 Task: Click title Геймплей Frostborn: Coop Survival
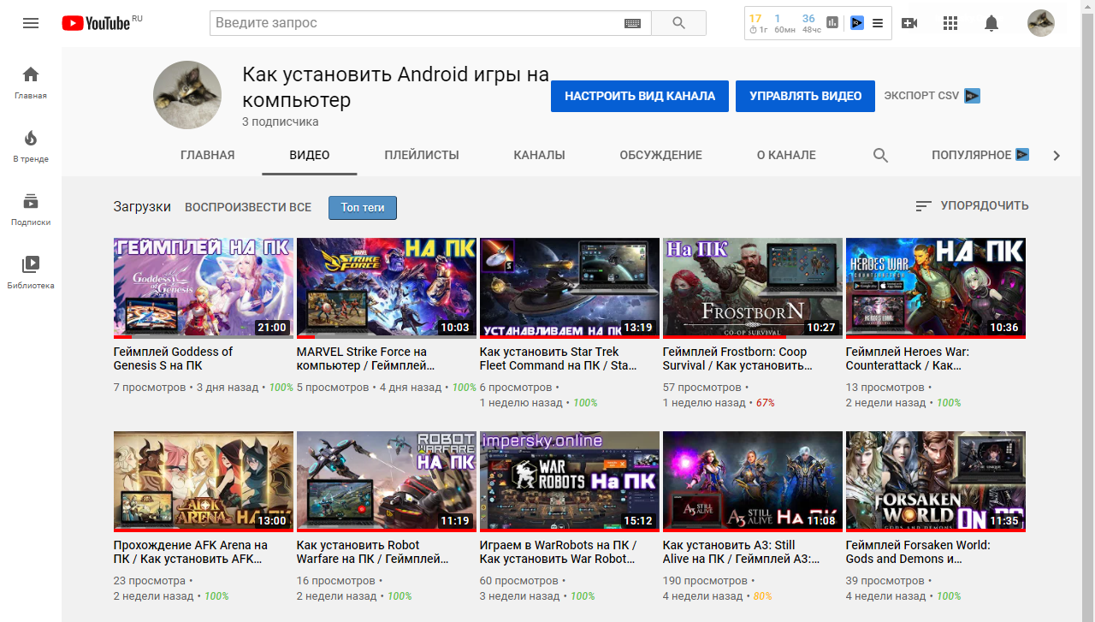pos(737,358)
